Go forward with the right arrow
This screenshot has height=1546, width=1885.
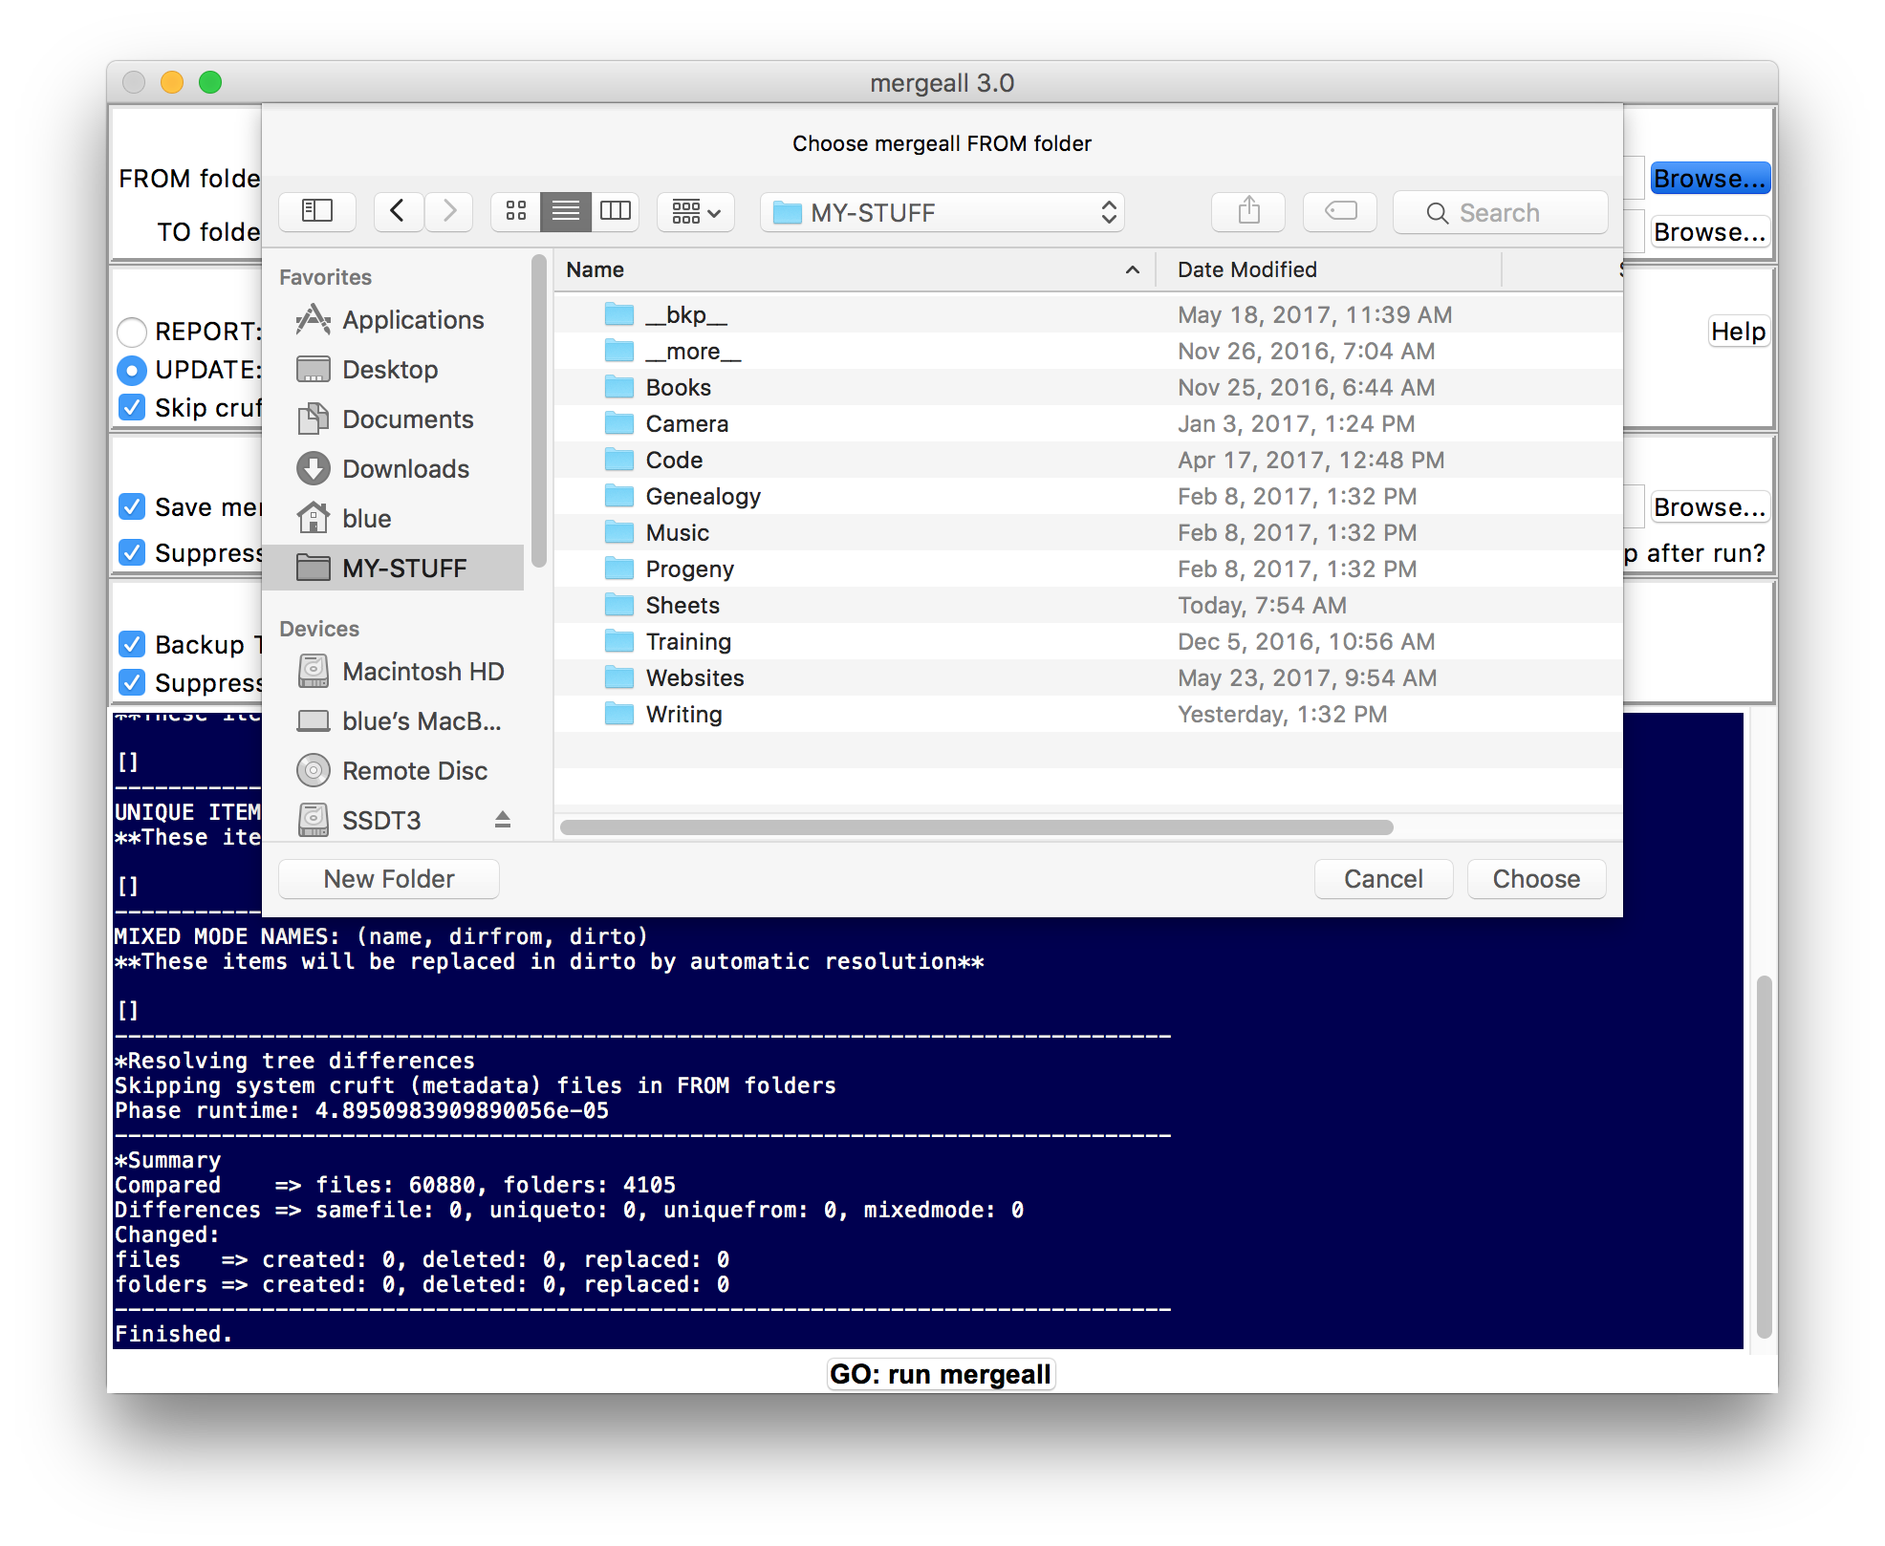point(449,211)
